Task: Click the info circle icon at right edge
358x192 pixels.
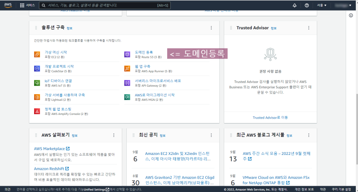Action: click(x=351, y=16)
